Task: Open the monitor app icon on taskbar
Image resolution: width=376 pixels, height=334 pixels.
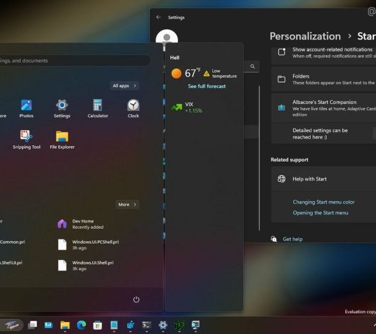Action: click(196, 325)
